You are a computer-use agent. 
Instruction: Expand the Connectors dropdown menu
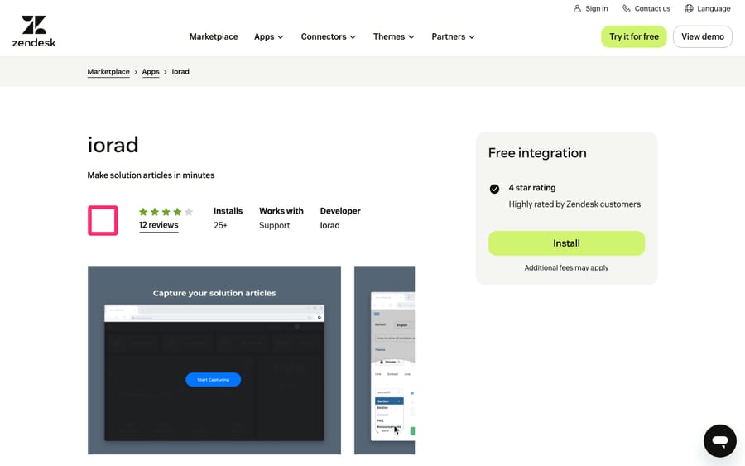pos(328,36)
